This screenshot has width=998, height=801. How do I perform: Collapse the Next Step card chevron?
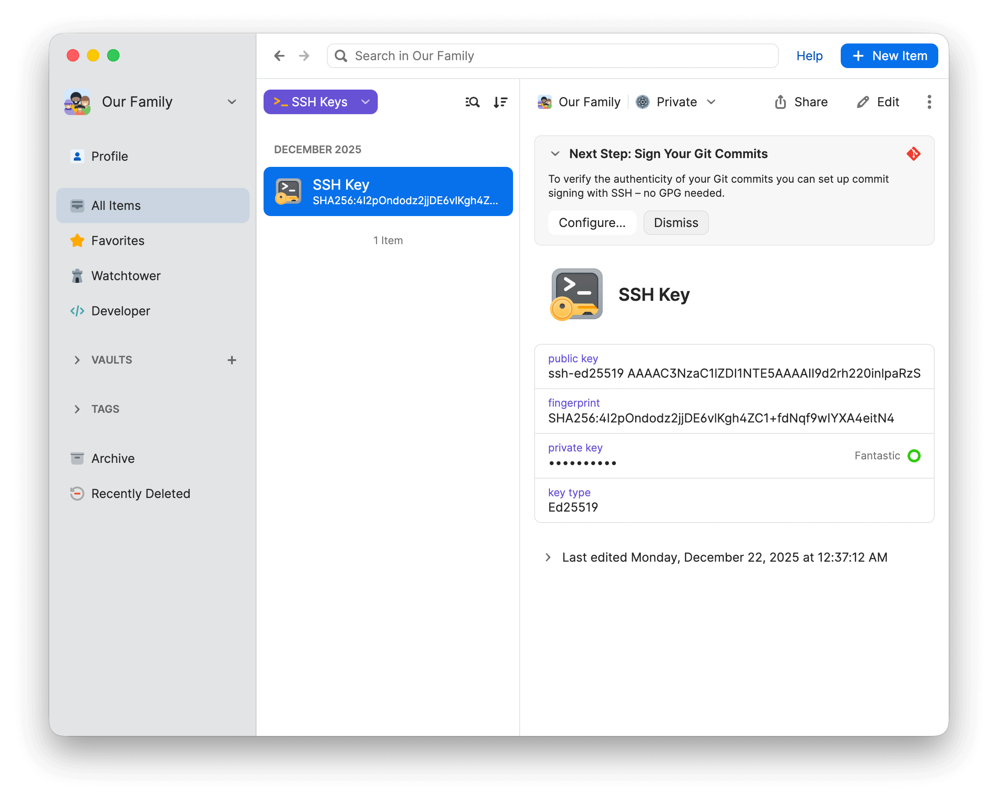(555, 154)
